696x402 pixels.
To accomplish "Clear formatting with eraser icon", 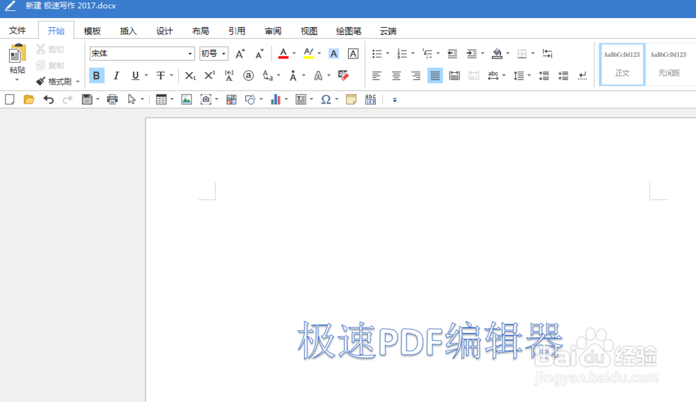I will coord(343,75).
